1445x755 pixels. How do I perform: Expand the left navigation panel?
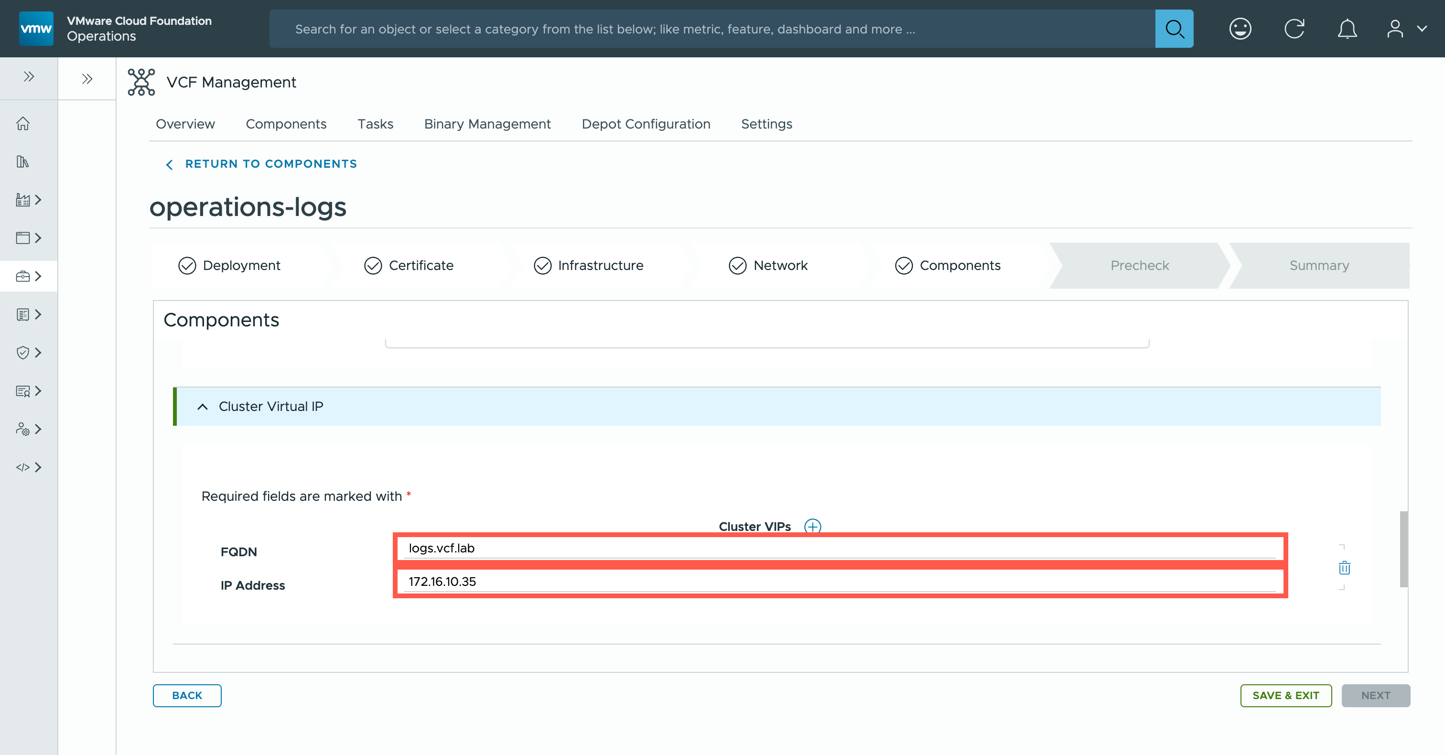pos(29,77)
